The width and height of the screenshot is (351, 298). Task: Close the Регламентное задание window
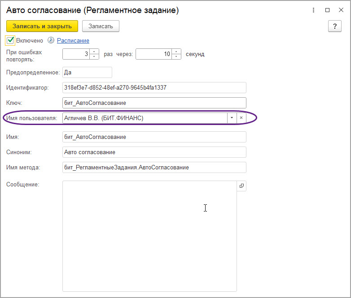[x=341, y=10]
